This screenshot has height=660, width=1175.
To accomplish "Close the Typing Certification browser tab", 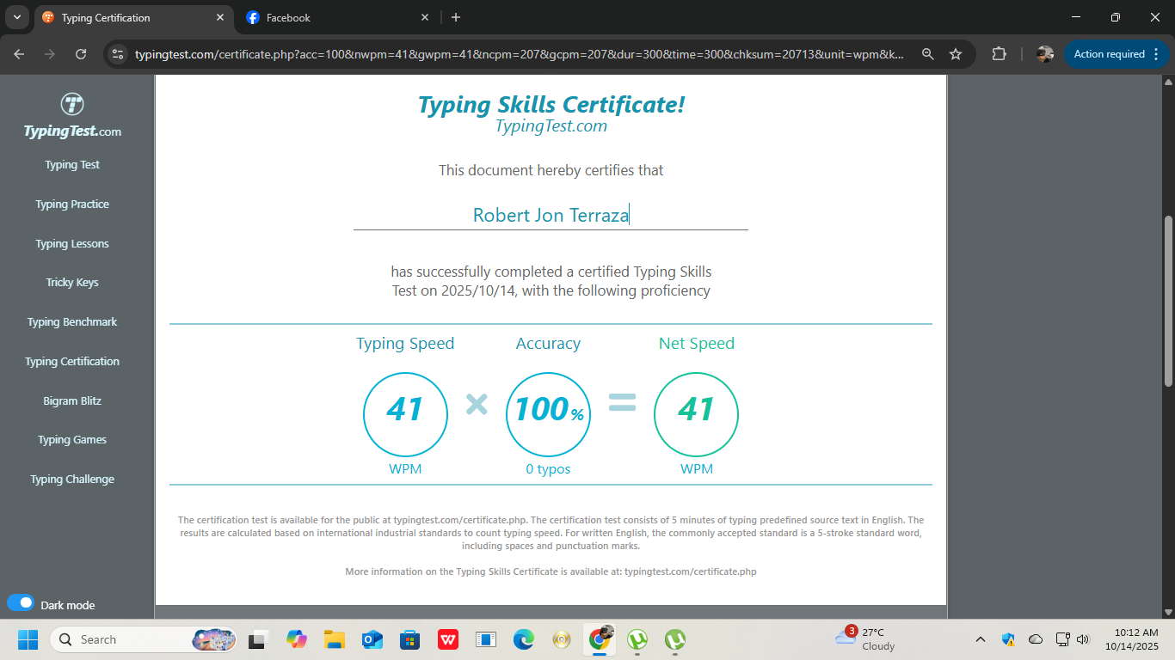I will click(220, 17).
